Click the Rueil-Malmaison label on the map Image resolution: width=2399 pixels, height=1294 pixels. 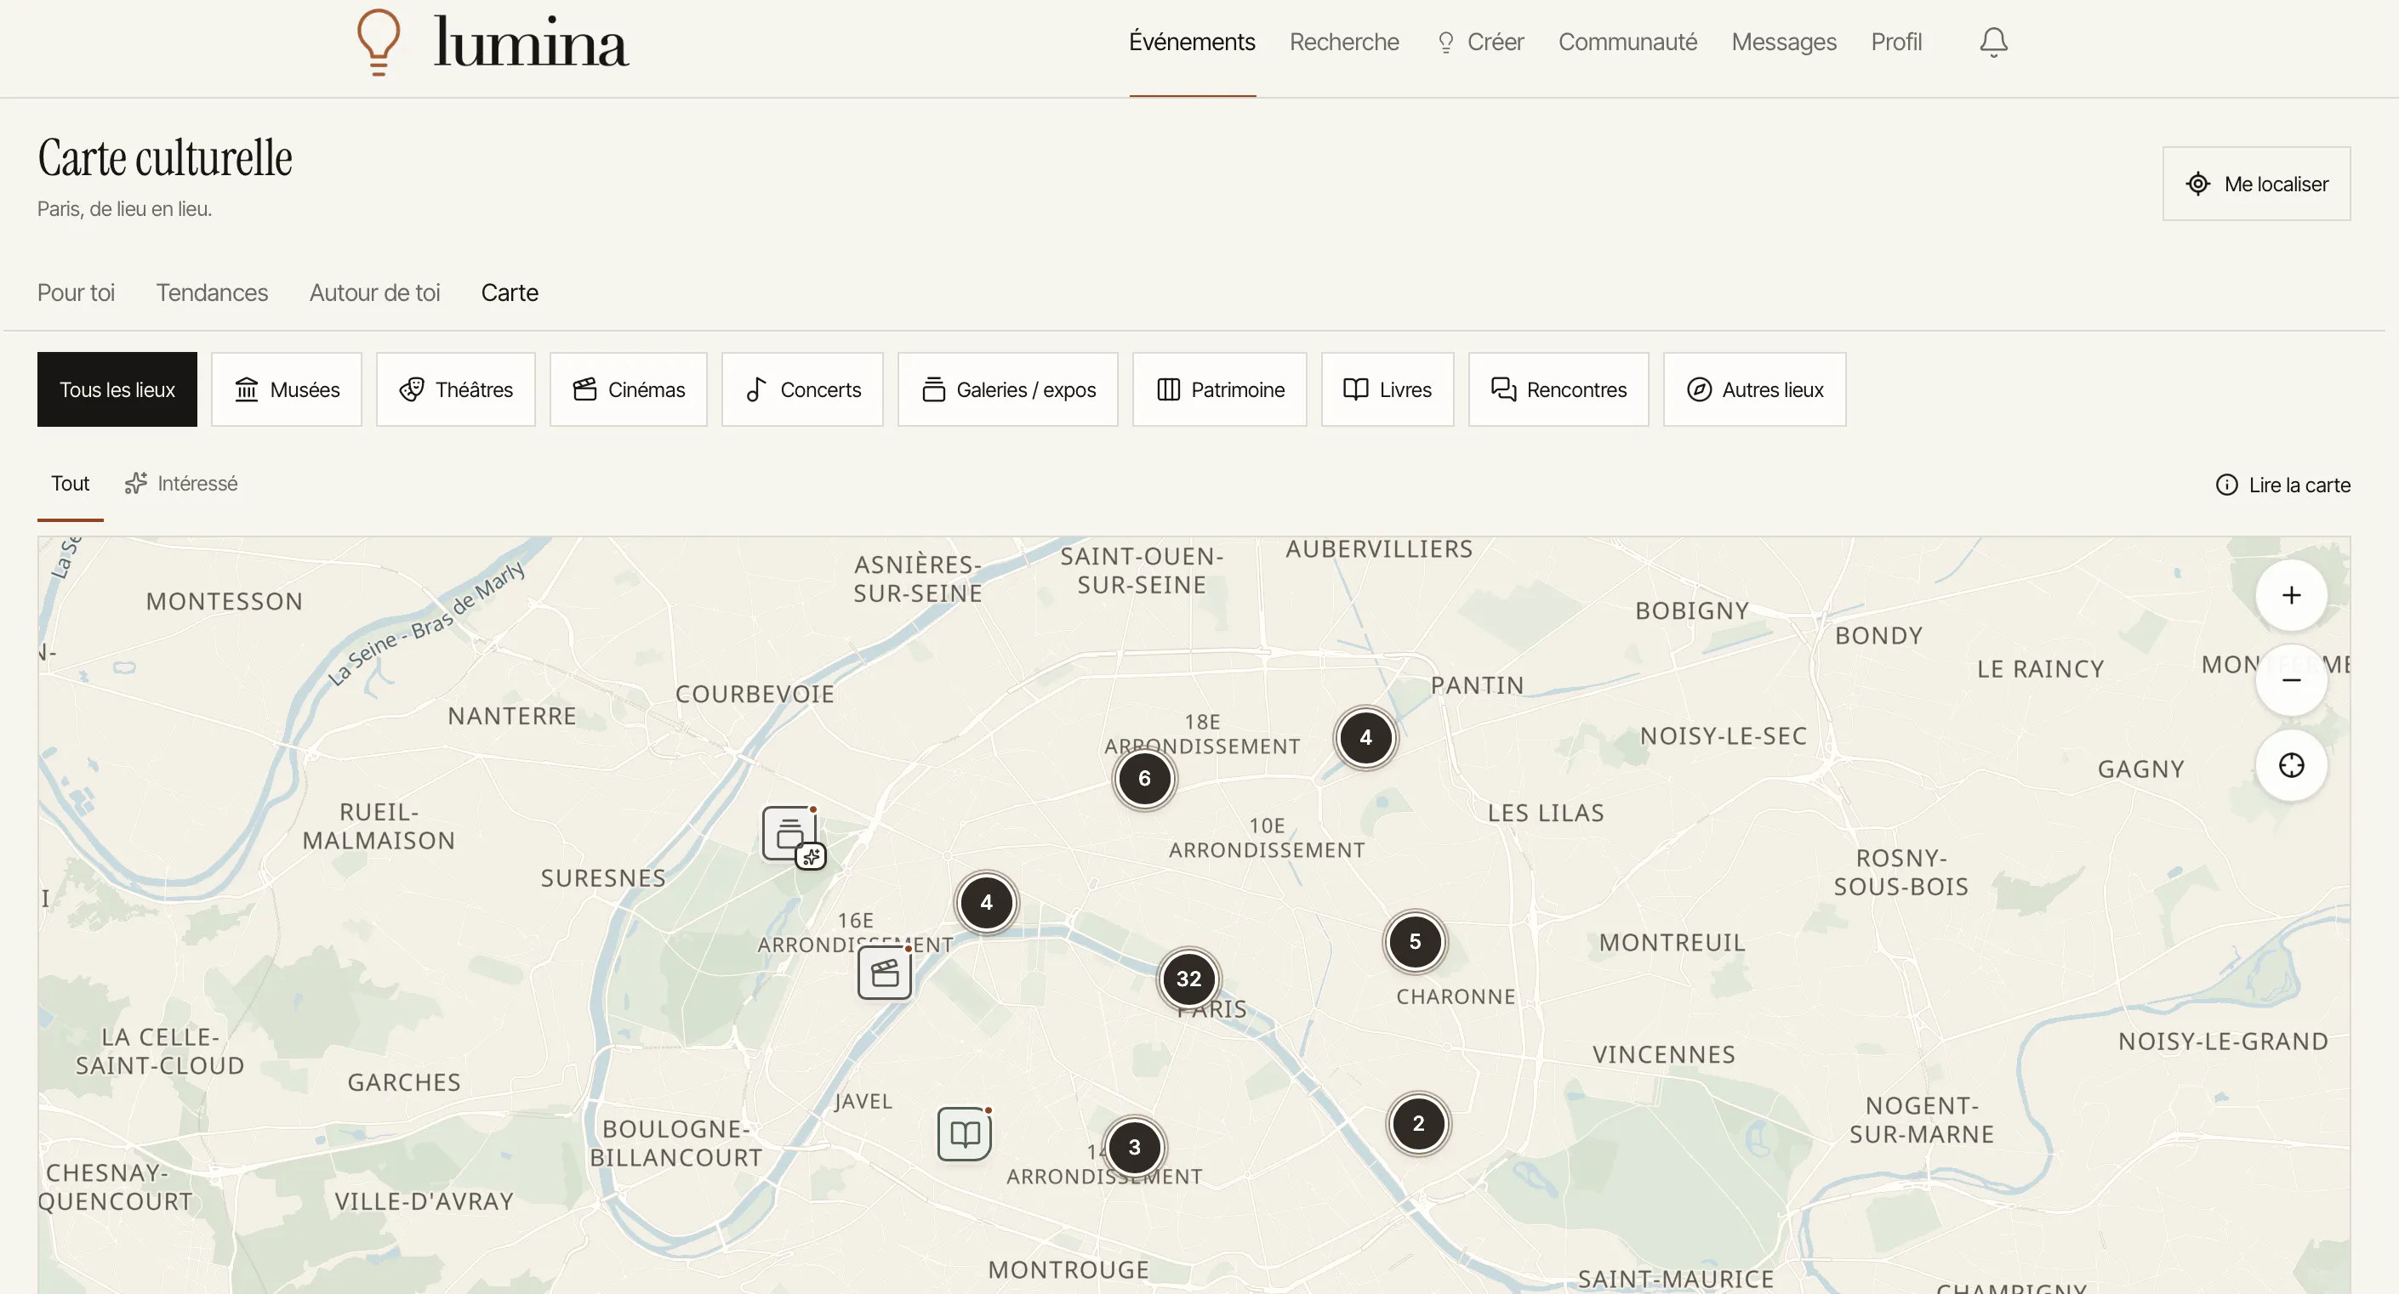(x=379, y=826)
